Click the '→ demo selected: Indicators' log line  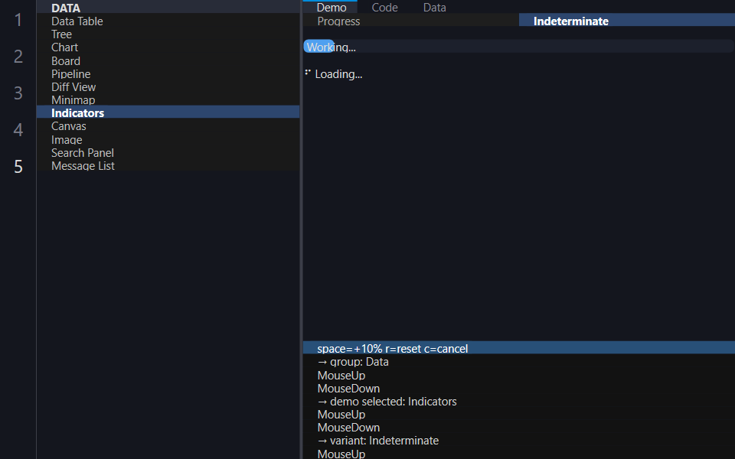point(519,402)
